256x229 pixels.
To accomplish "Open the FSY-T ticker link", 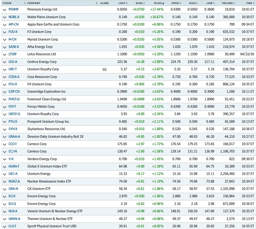I will (x=12, y=107).
